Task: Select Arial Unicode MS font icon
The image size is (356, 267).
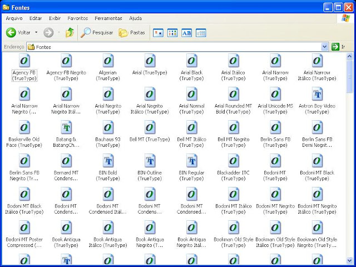Action: (275, 94)
